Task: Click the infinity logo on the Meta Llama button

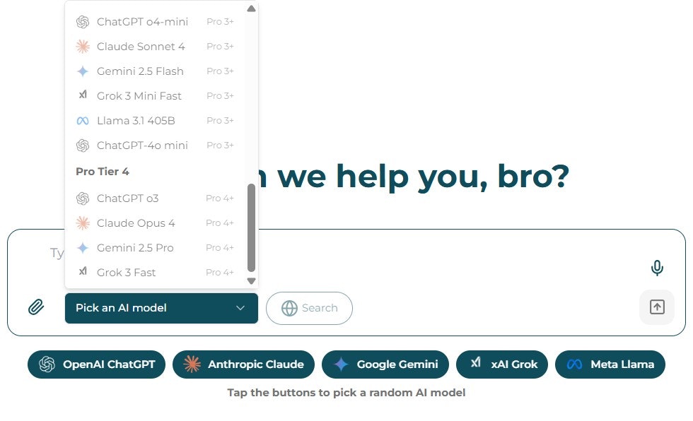Action: click(574, 364)
